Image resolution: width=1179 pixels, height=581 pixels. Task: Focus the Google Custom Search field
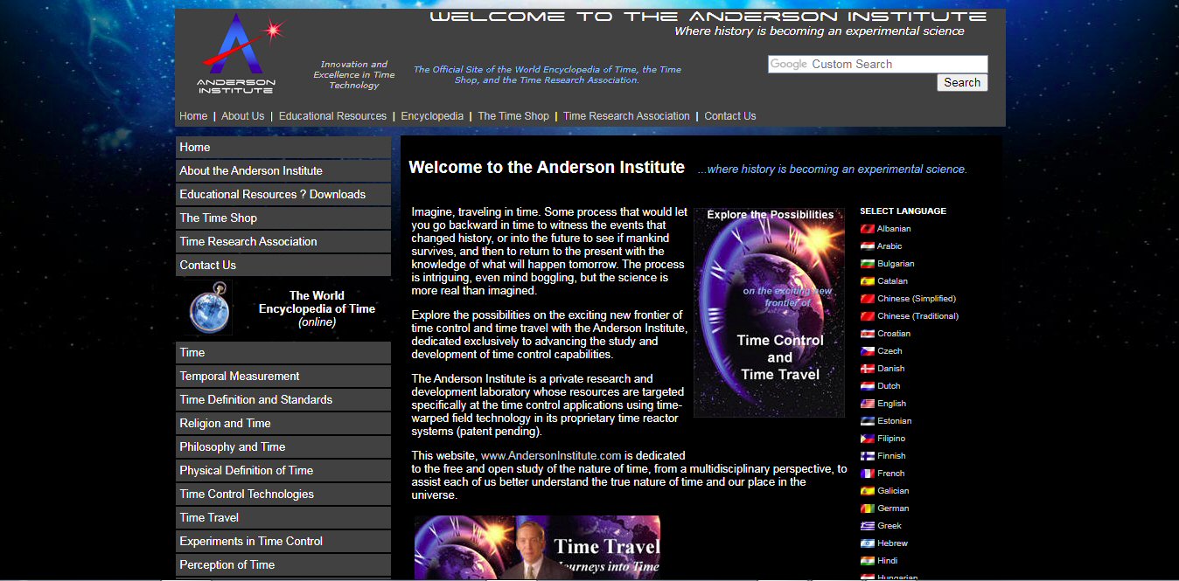878,64
